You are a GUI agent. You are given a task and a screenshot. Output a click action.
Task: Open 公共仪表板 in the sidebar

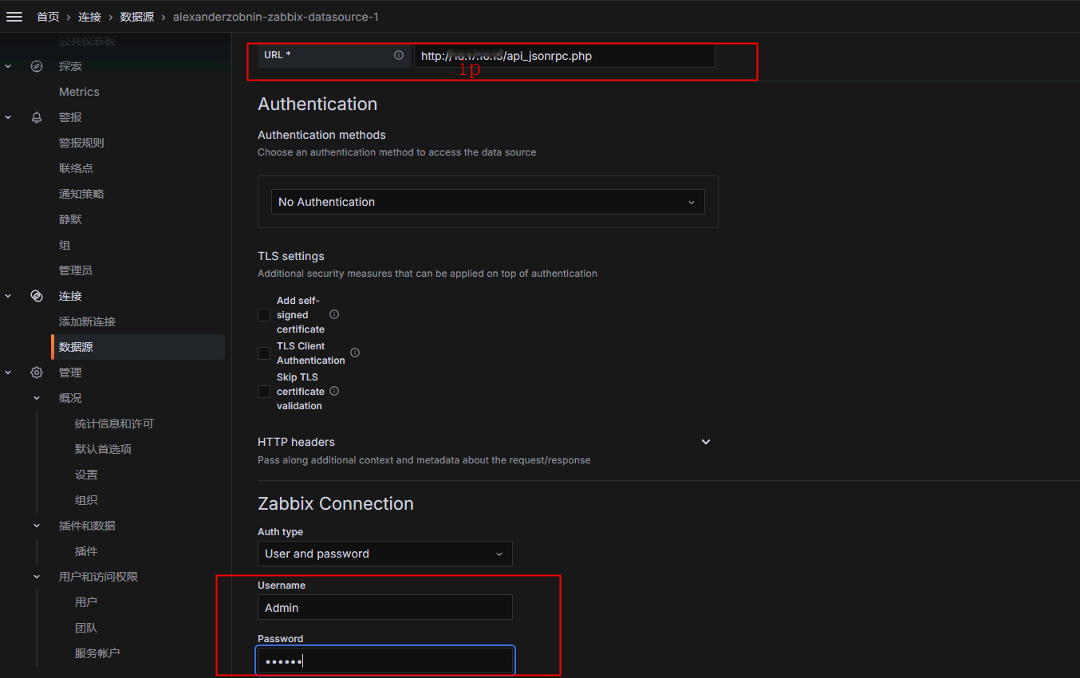[x=87, y=41]
